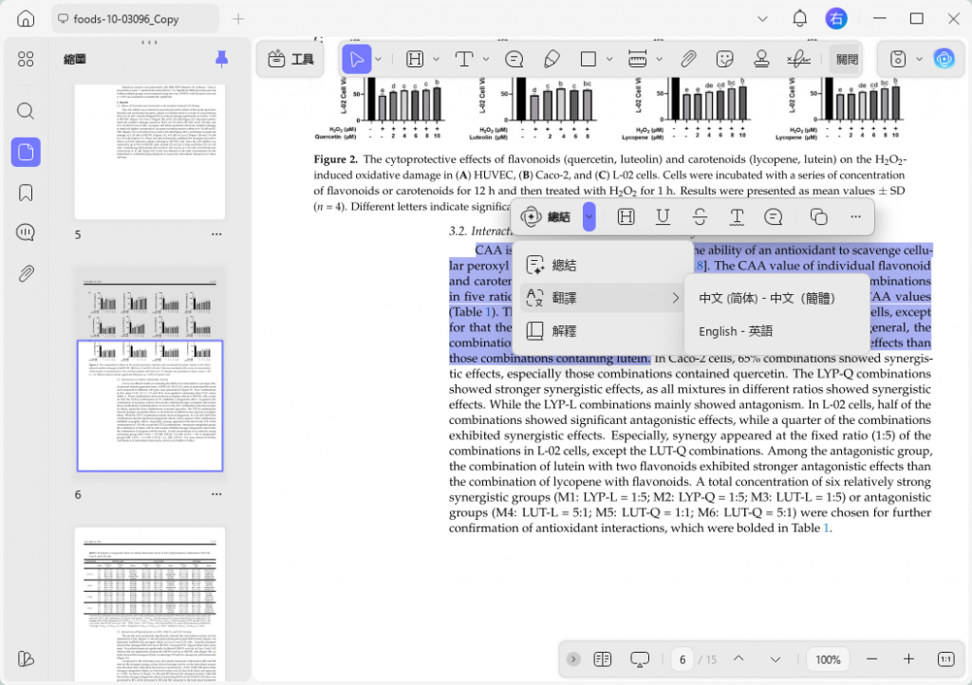
Task: Select the cursor selection tool
Action: (x=357, y=59)
